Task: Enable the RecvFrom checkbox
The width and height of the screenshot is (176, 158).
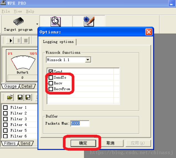Action: coord(51,89)
